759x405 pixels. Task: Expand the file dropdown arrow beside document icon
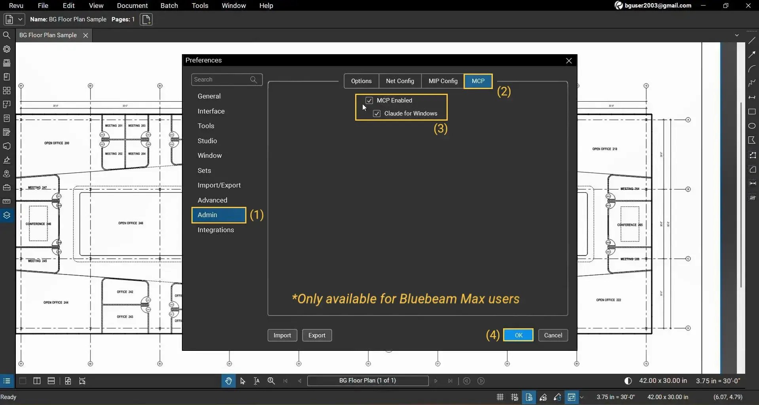tap(20, 19)
